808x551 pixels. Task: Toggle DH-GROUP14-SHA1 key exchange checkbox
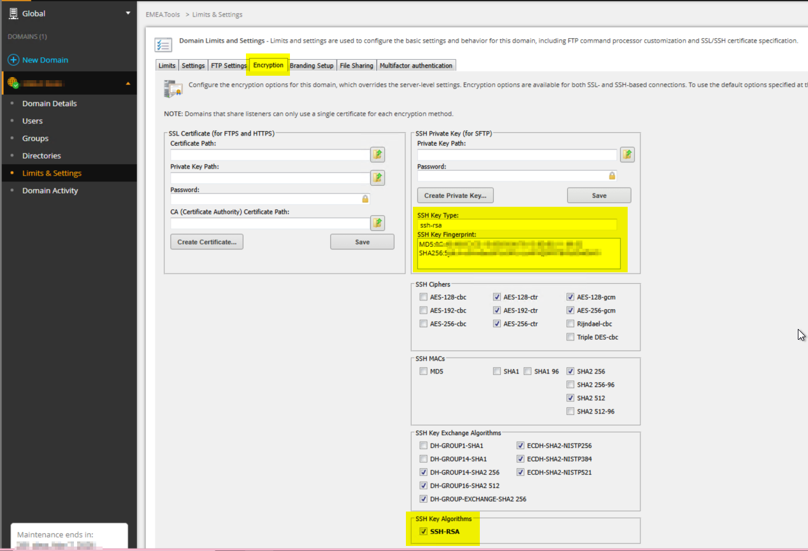tap(424, 459)
